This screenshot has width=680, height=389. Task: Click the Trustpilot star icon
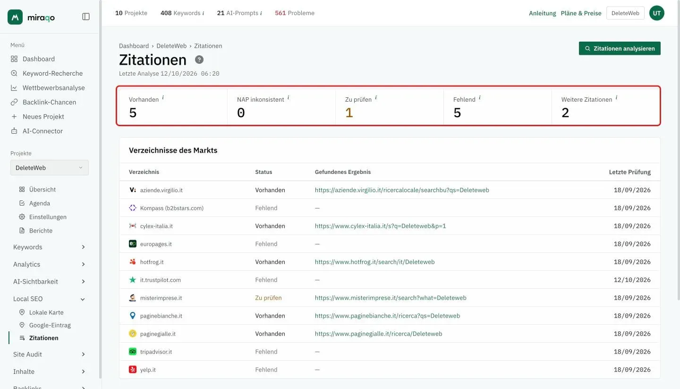tap(133, 280)
